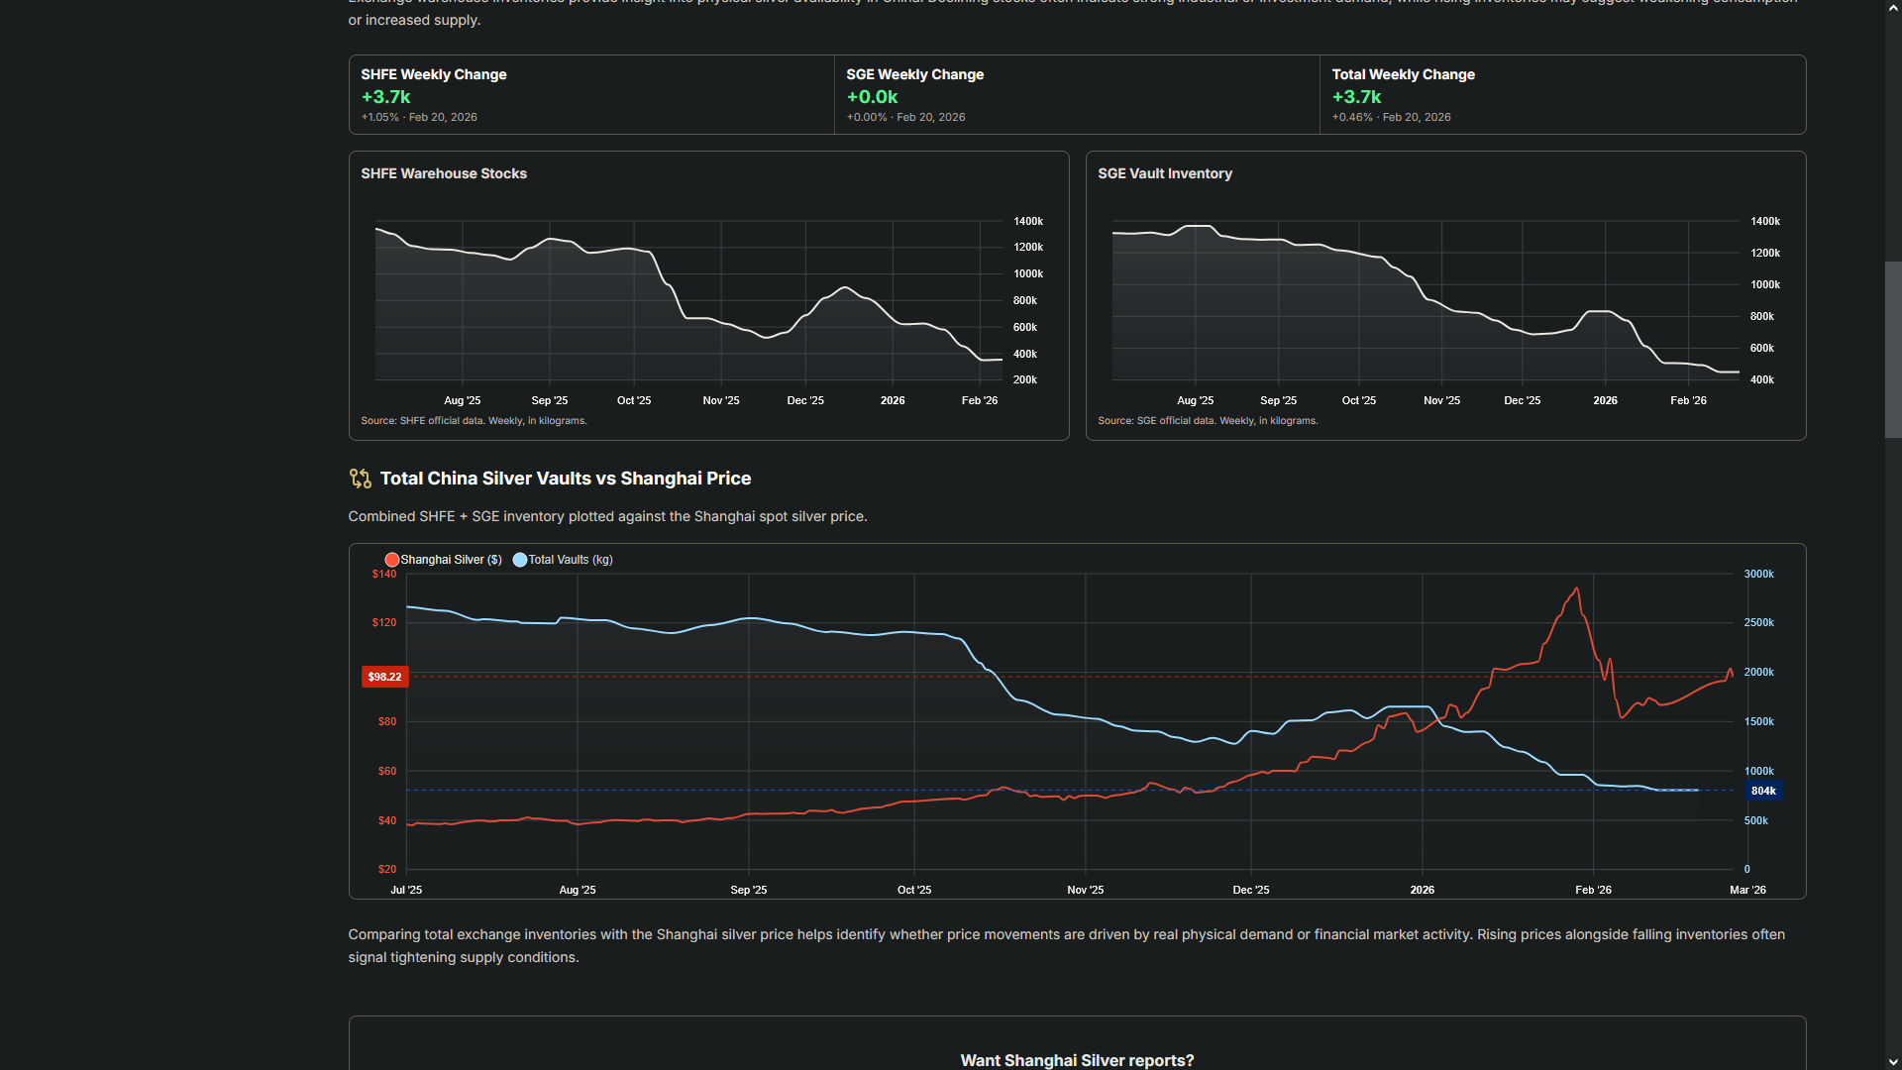Click the scrollbar down arrow at the bottom right
Image resolution: width=1902 pixels, height=1070 pixels.
pos(1893,1061)
